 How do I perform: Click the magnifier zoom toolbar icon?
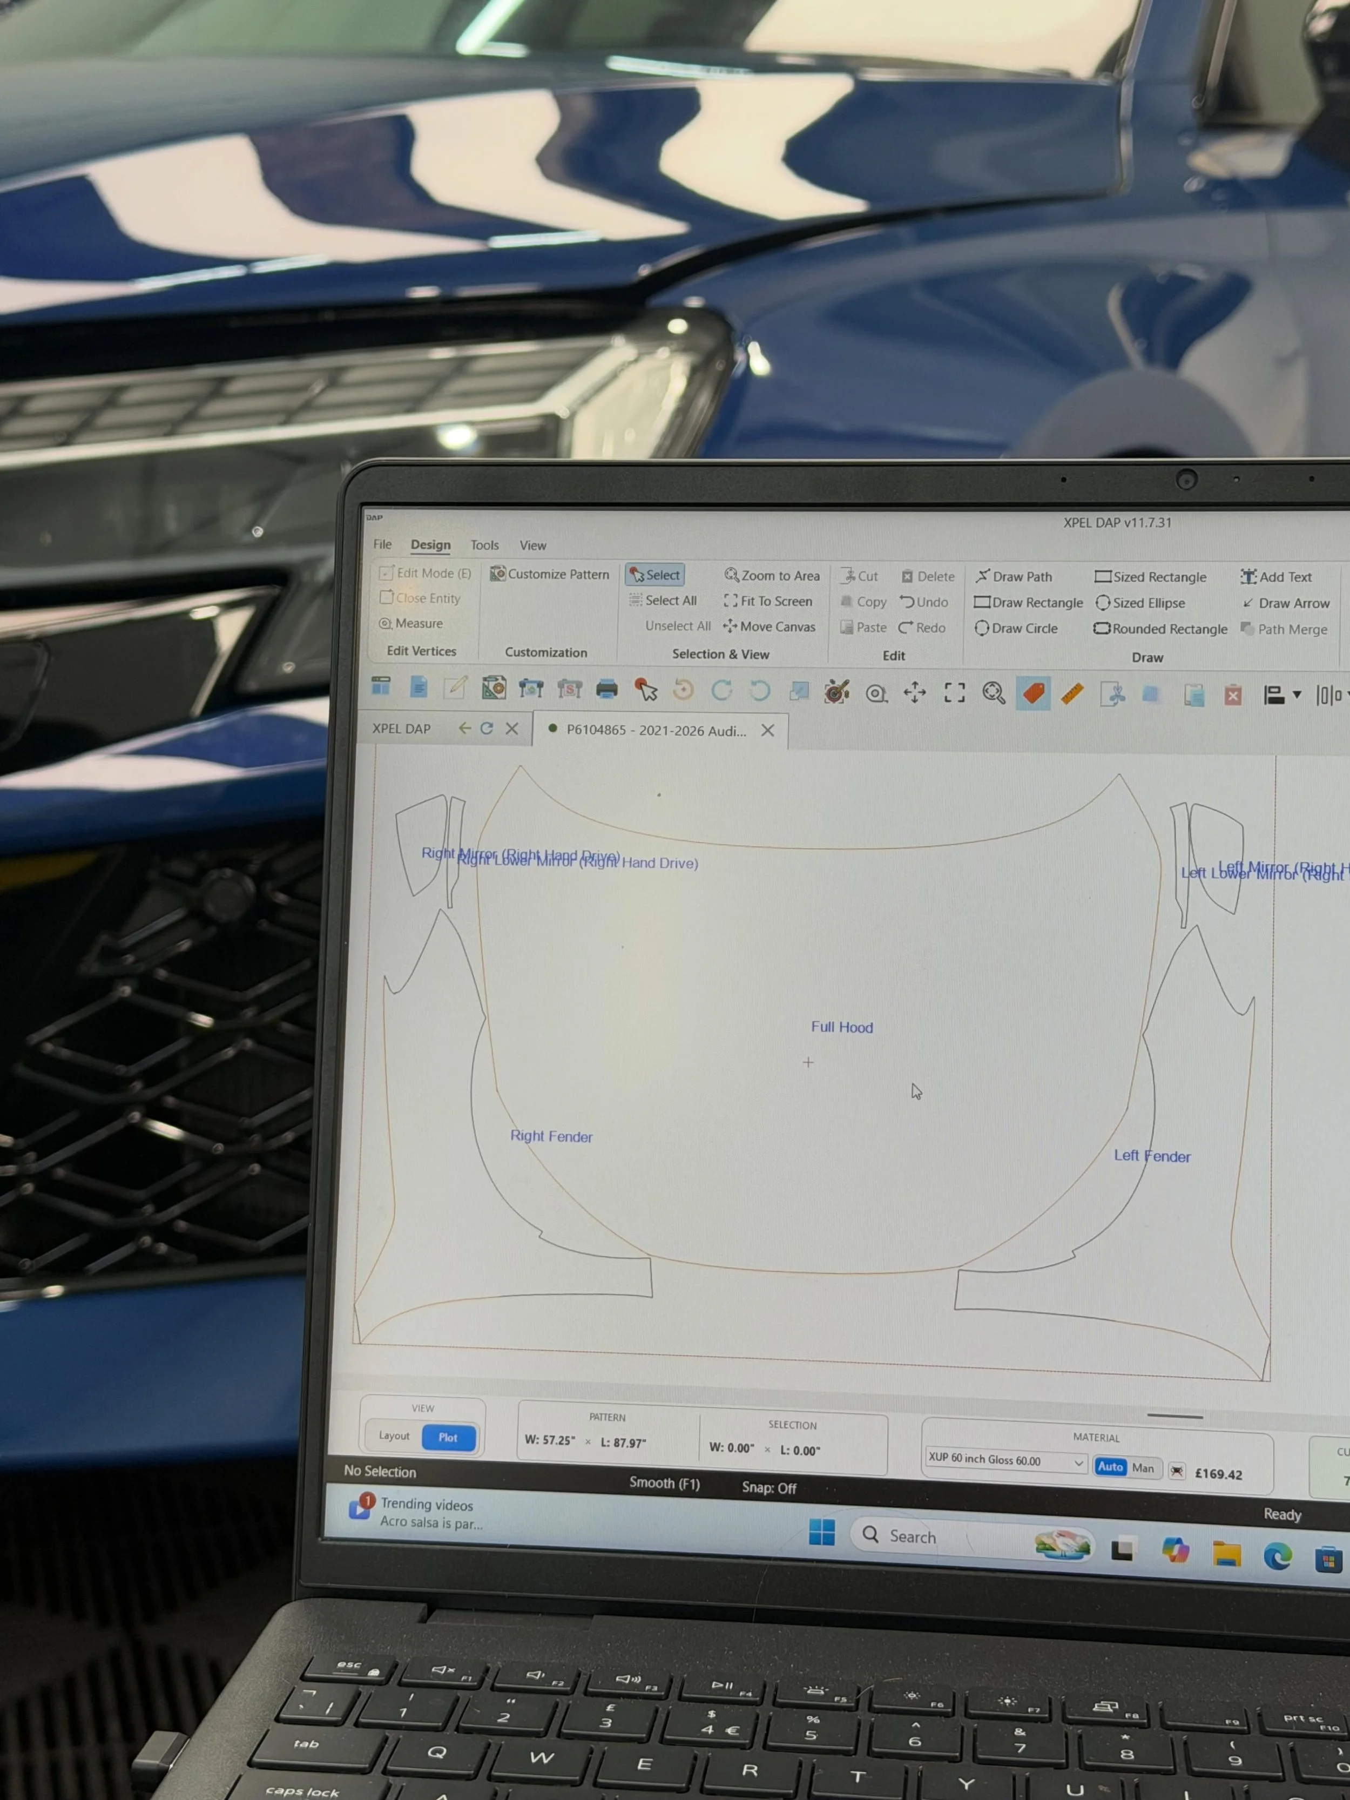tap(993, 693)
